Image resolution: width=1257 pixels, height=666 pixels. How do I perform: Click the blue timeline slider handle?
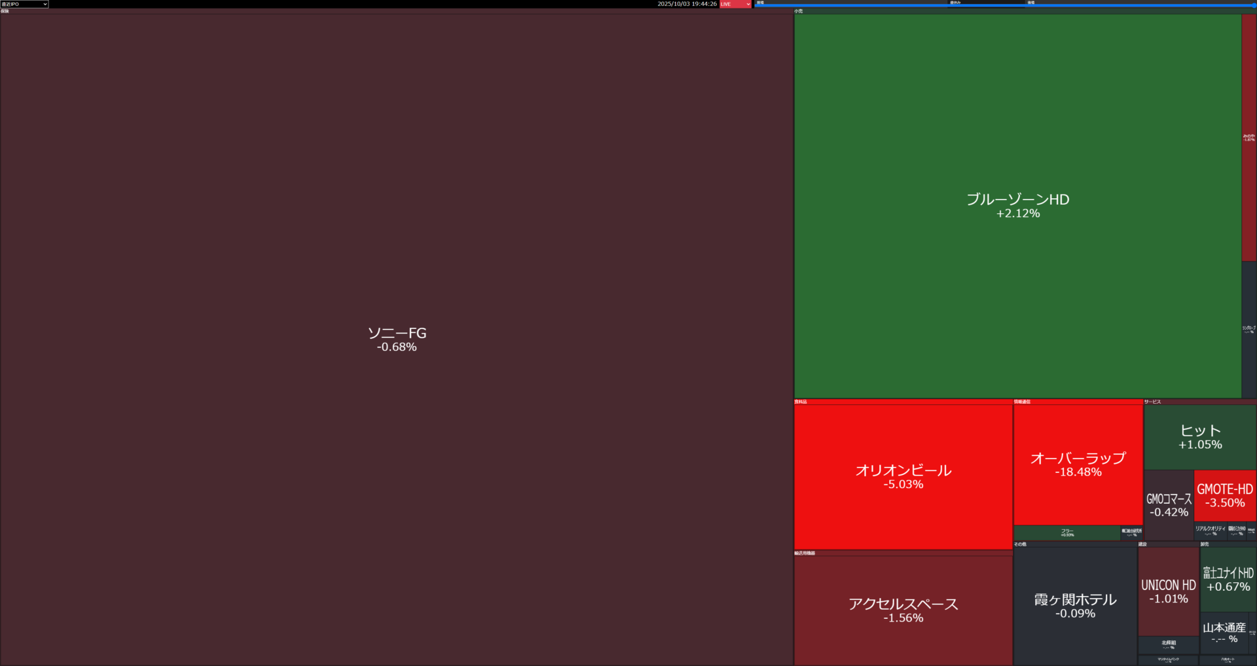pos(1253,5)
